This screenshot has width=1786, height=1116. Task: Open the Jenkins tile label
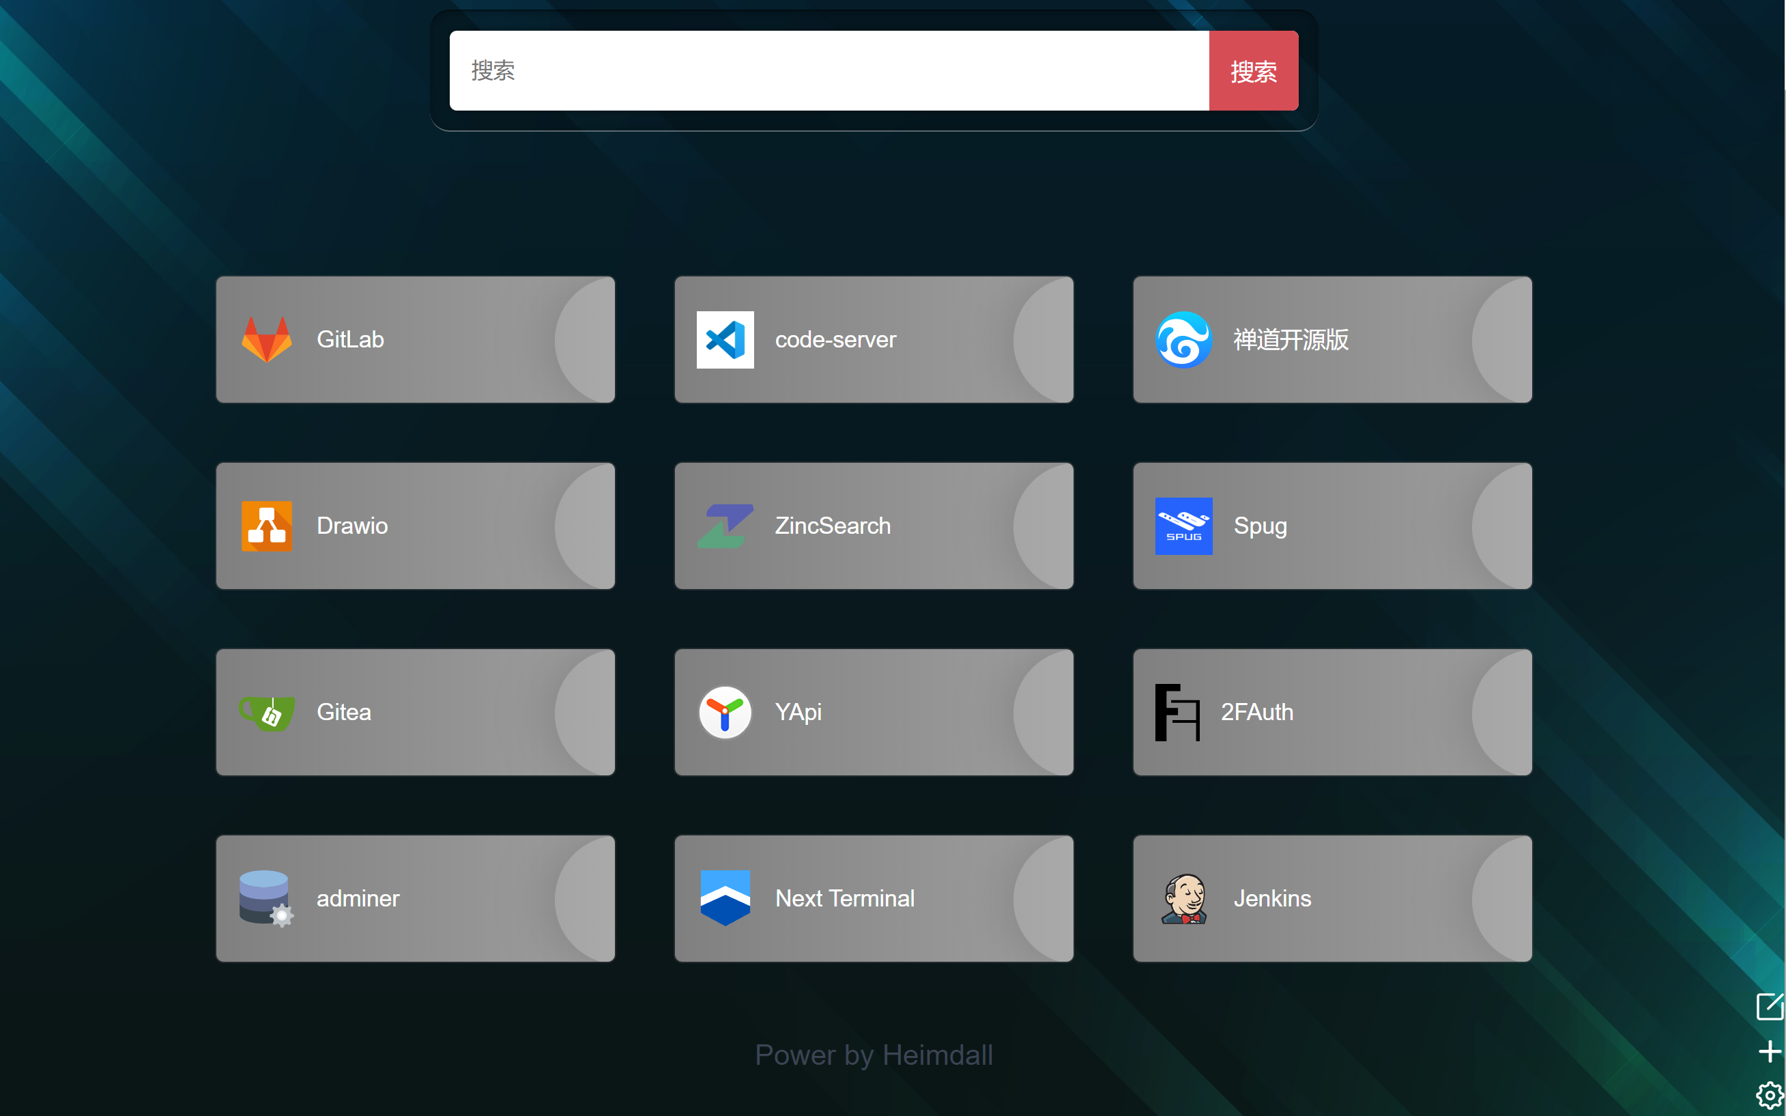[1272, 898]
